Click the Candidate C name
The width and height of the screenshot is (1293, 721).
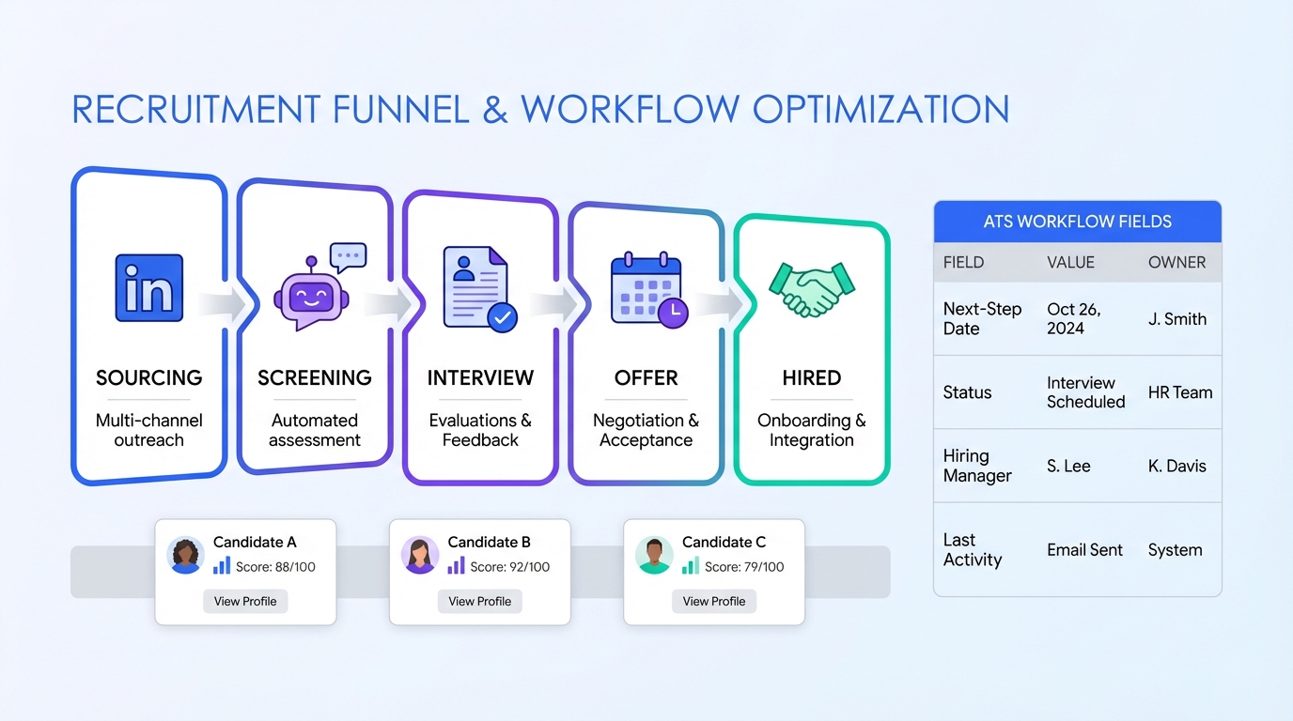tap(724, 542)
